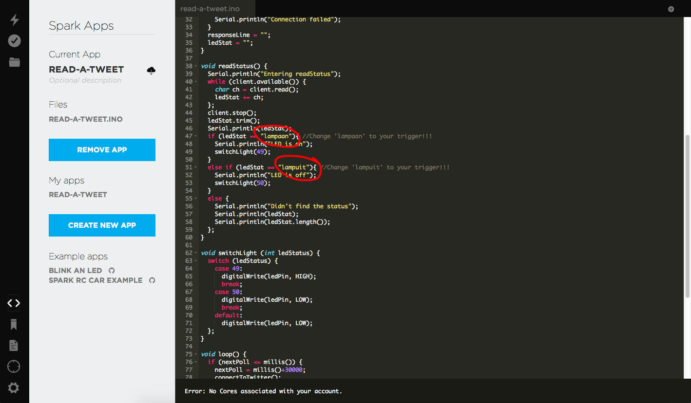Click the 'Connection failed' println line
This screenshot has height=403, width=691.
278,19
